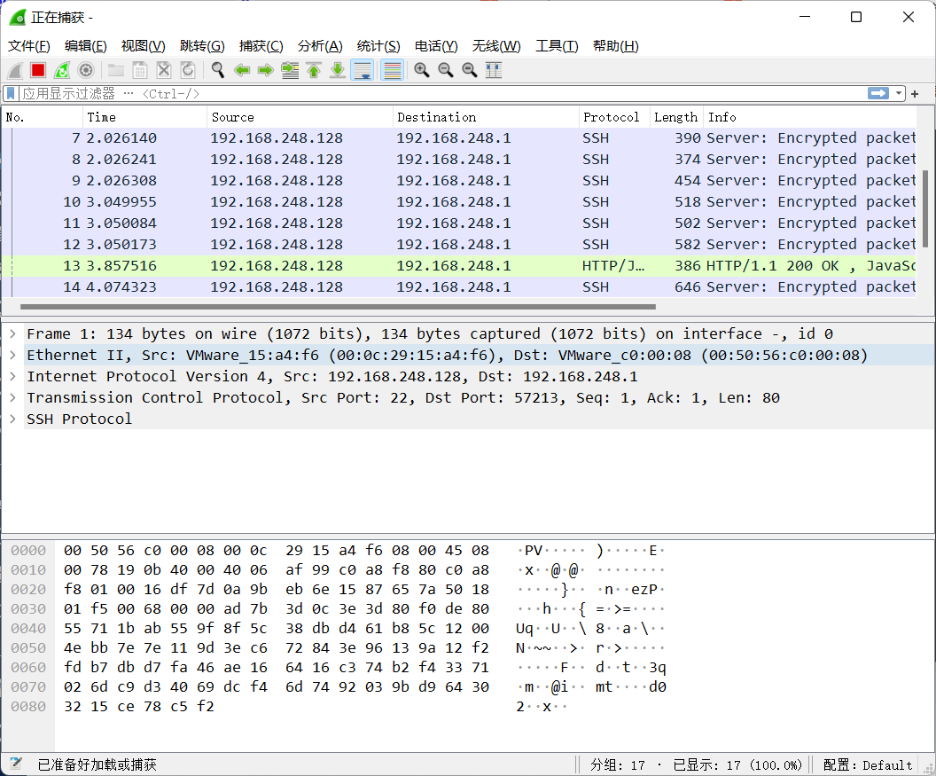This screenshot has height=776, width=936.
Task: Open the 捕获 menu
Action: 261,46
